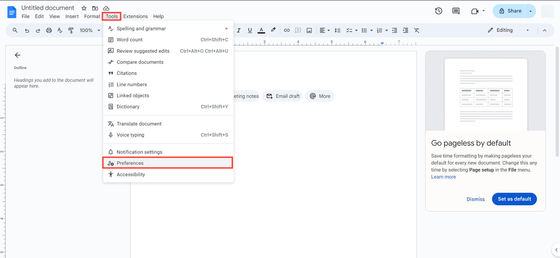The image size is (560, 258).
Task: Open the text color picker
Action: [261, 30]
